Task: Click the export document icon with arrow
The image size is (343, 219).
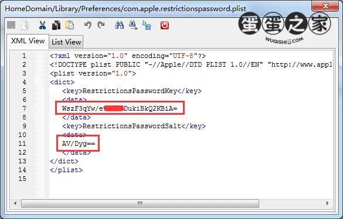Action: point(25,25)
